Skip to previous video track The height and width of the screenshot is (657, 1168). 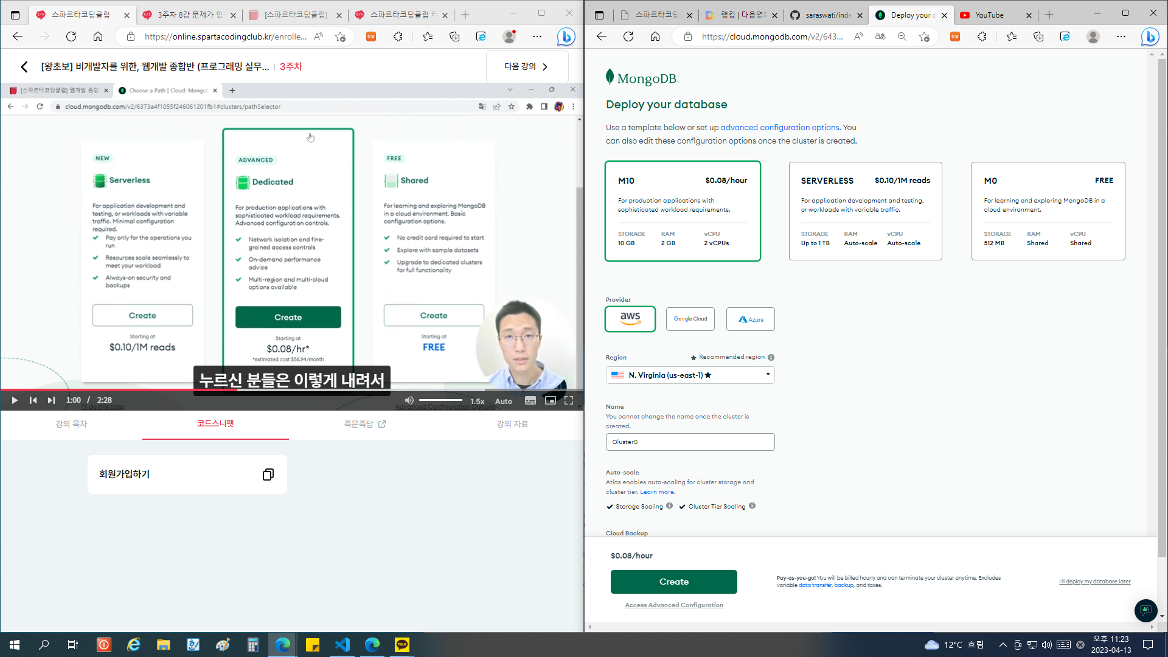tap(33, 400)
